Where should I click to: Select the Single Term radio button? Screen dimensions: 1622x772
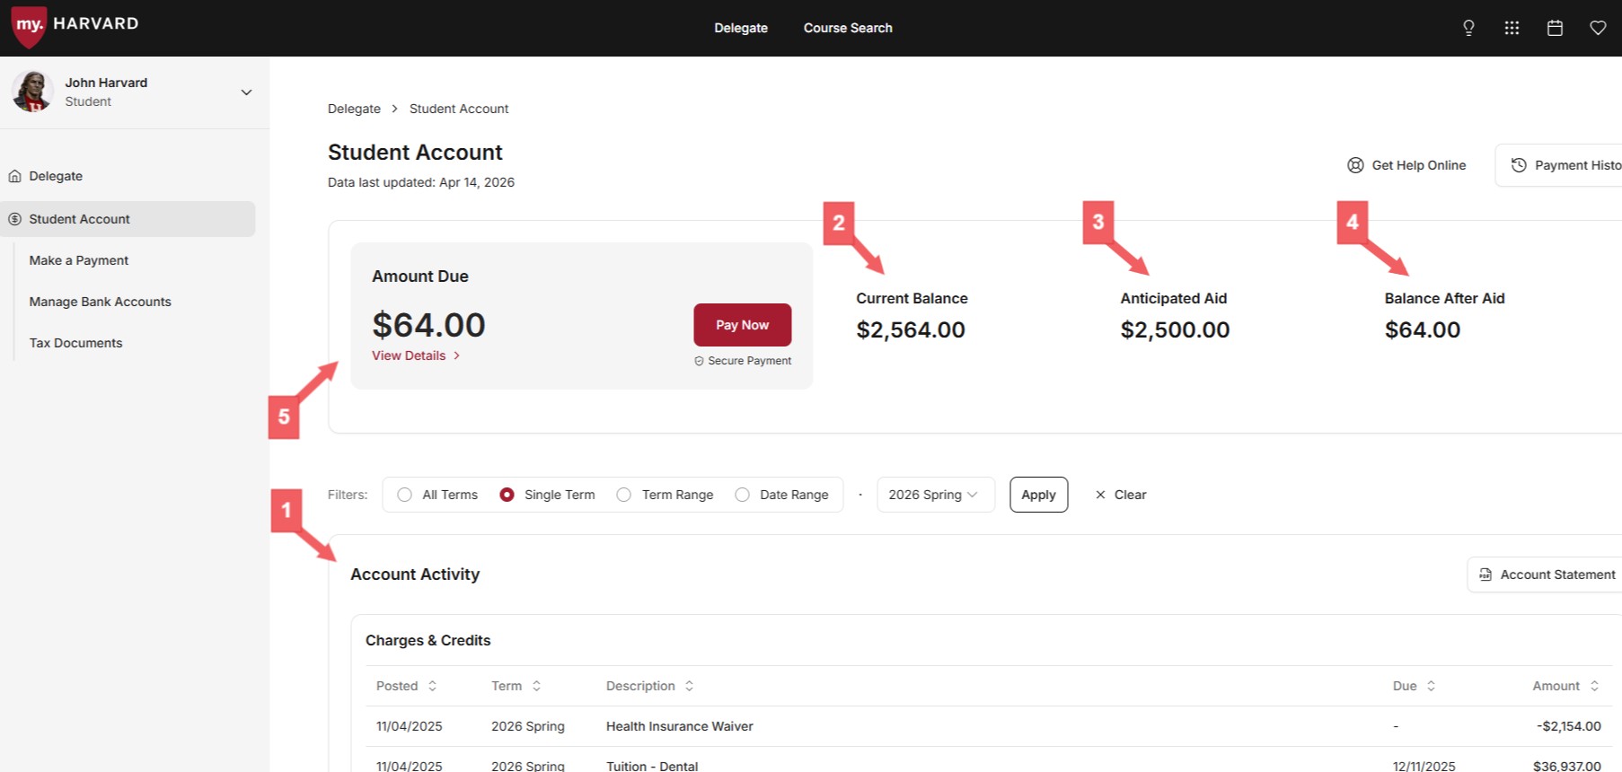pyautogui.click(x=507, y=495)
